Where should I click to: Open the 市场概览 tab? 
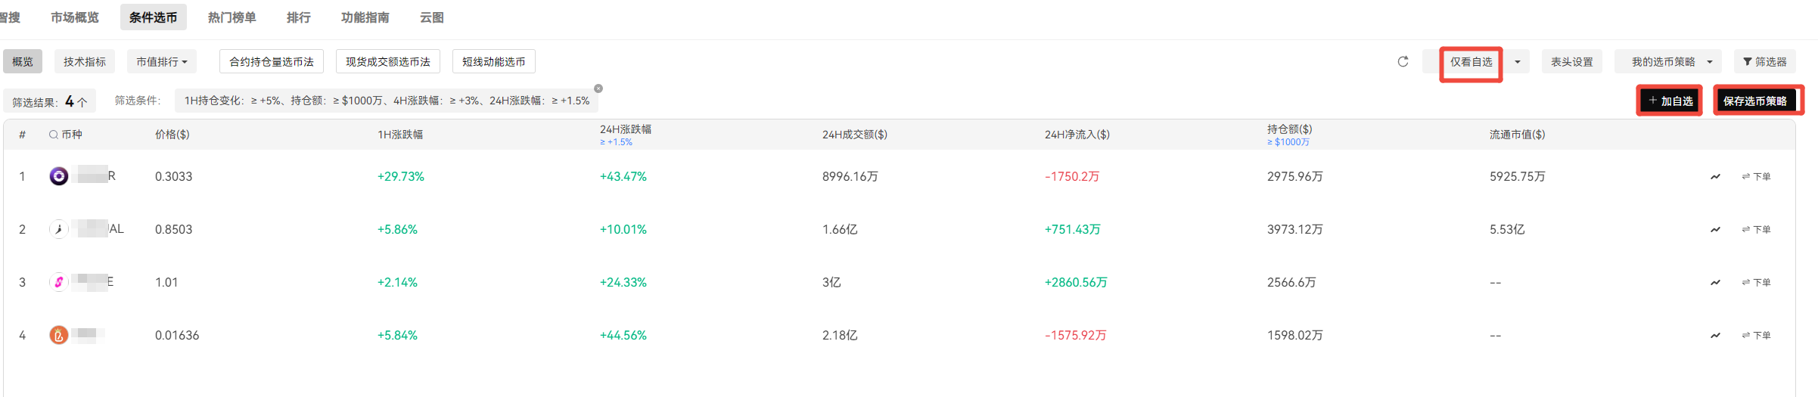(x=75, y=17)
